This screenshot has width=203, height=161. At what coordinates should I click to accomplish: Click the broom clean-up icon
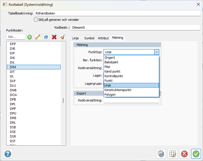(x=62, y=37)
